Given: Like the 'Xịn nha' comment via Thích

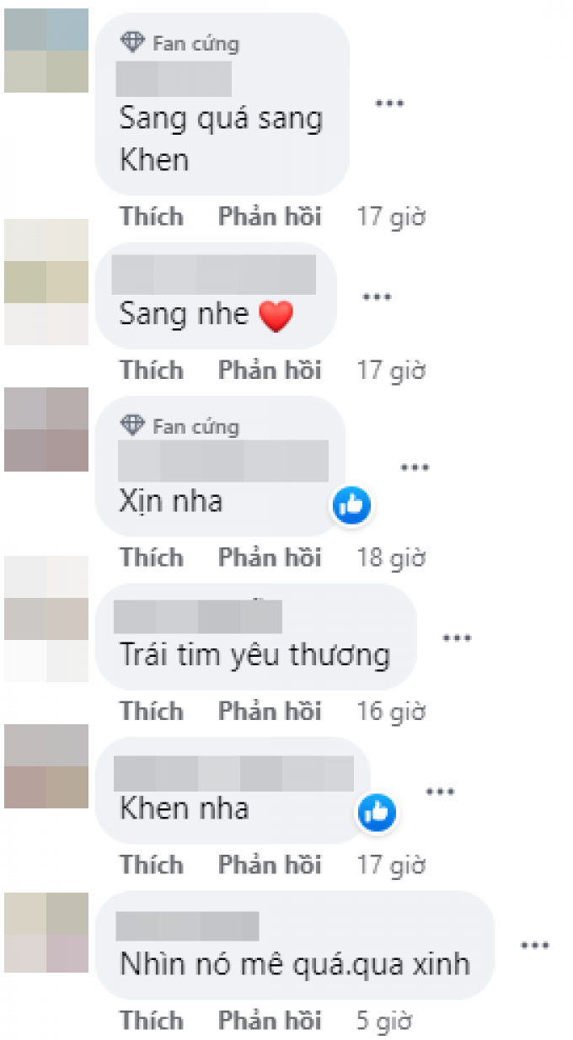Looking at the screenshot, I should (152, 557).
